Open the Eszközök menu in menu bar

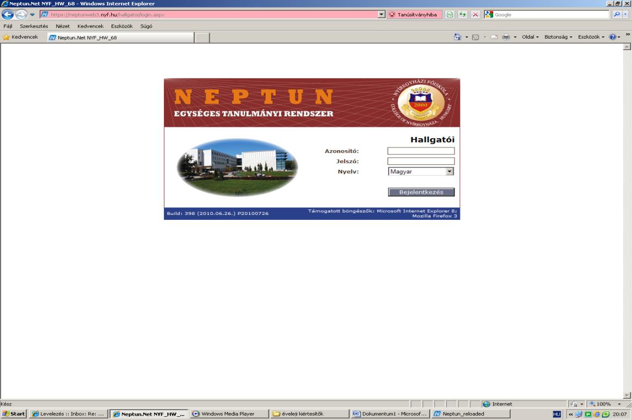(x=122, y=26)
